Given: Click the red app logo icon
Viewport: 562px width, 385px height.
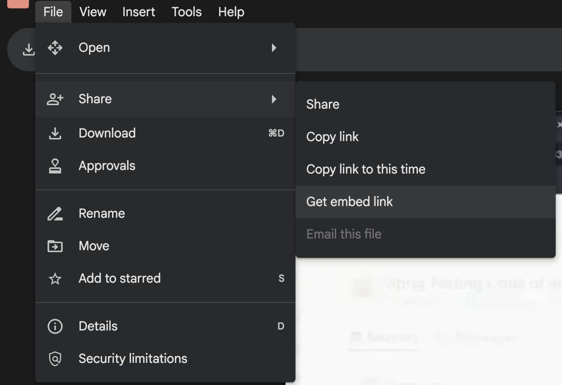Looking at the screenshot, I should pos(18,4).
